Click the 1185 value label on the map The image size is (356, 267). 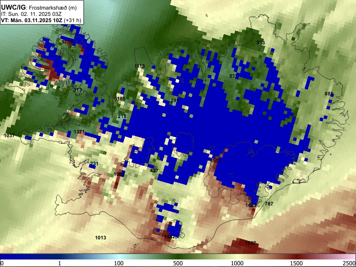(x=120, y=99)
